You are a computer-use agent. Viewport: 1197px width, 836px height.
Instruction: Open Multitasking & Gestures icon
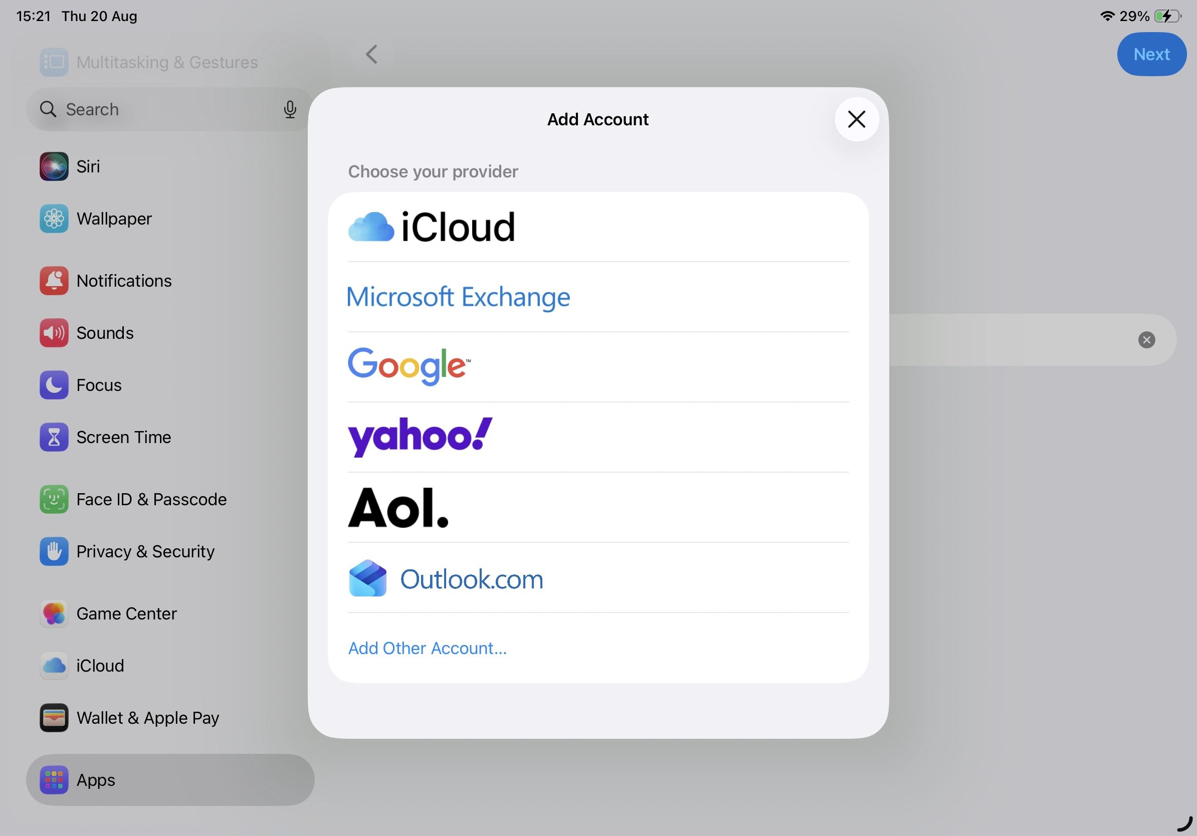(54, 62)
